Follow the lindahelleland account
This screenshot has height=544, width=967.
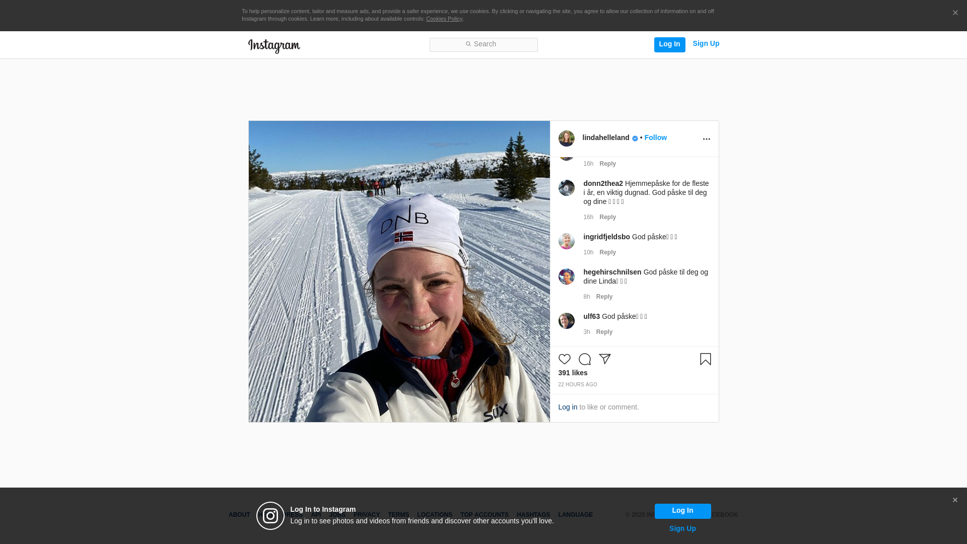point(655,138)
